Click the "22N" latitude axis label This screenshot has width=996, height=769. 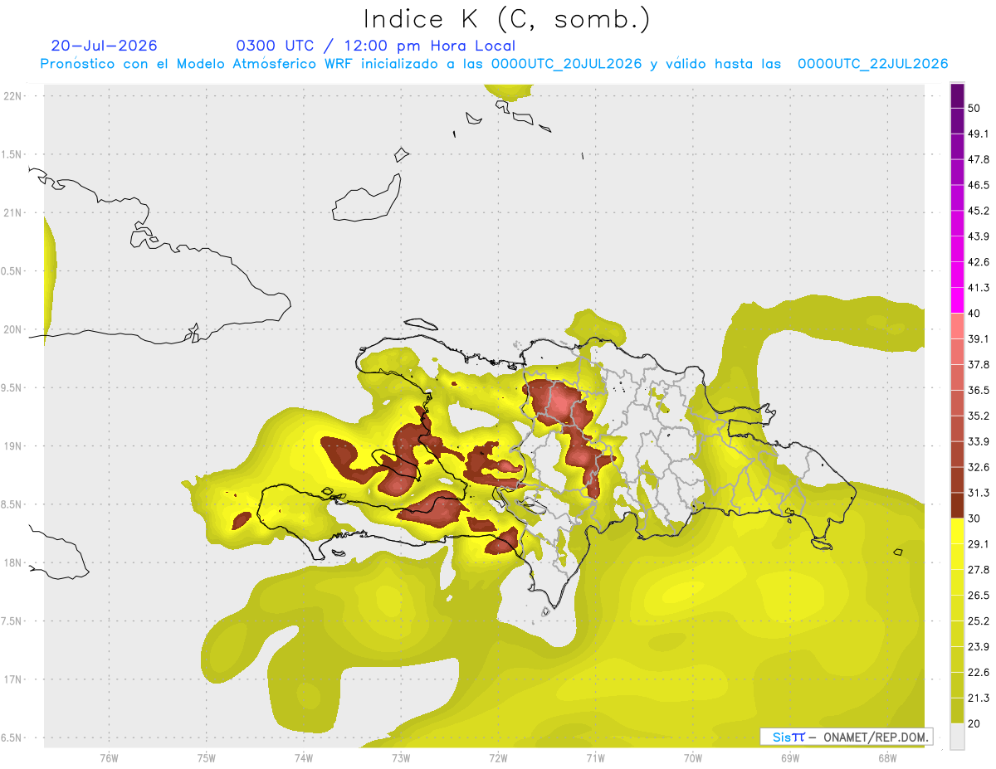13,95
